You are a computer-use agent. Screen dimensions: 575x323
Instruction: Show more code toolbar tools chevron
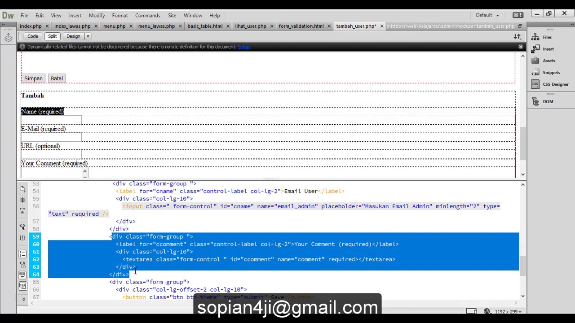point(24,299)
